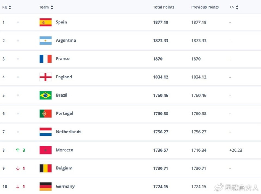Click the Previous Points column header

[x=205, y=7]
